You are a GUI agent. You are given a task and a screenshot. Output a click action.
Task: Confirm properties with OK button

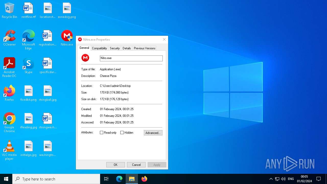[115, 165]
